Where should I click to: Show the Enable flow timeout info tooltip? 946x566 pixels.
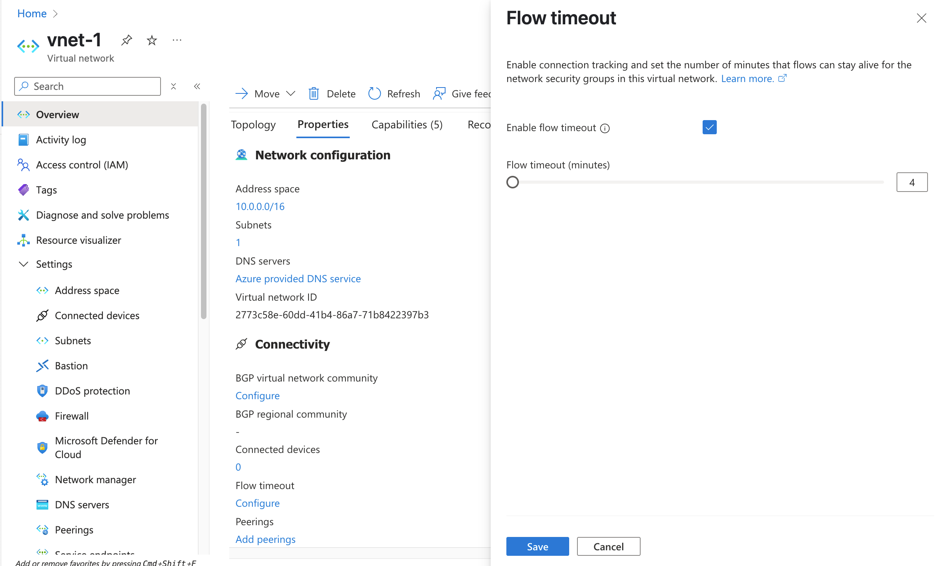[x=605, y=128]
